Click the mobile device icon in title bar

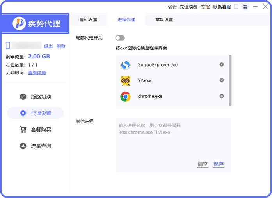pyautogui.click(x=236, y=7)
